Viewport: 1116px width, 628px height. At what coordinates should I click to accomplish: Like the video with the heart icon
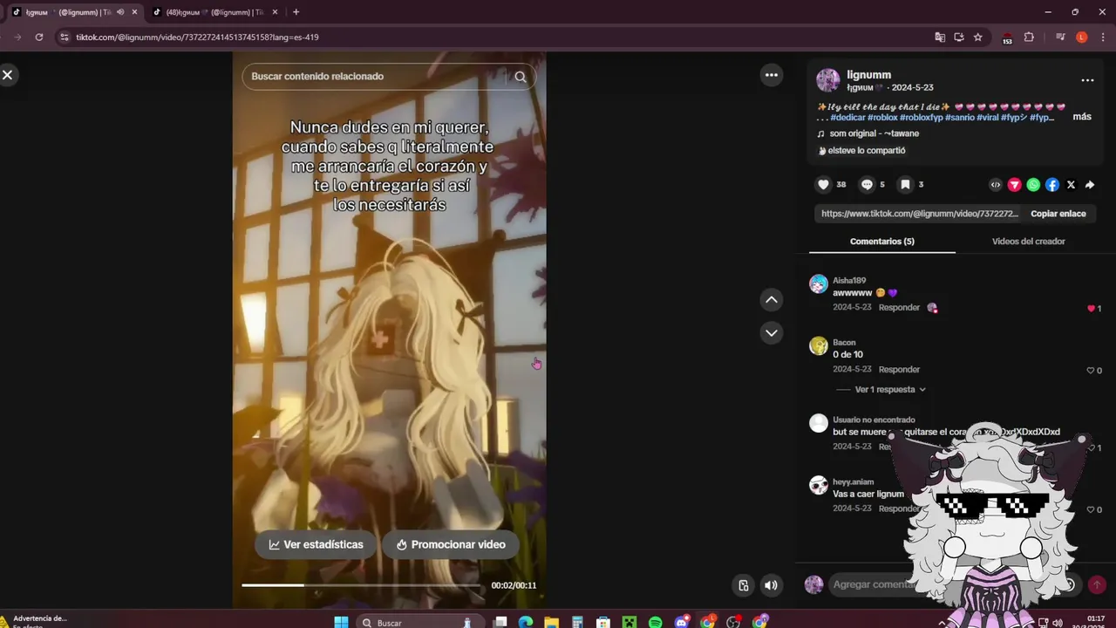click(x=823, y=184)
